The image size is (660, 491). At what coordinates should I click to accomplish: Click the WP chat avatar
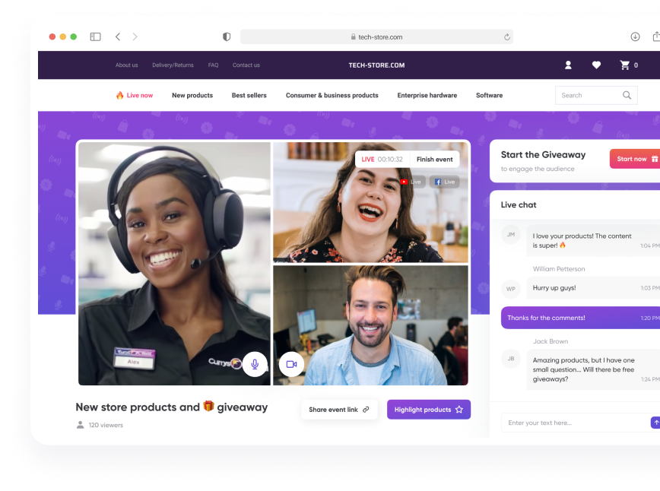click(510, 289)
